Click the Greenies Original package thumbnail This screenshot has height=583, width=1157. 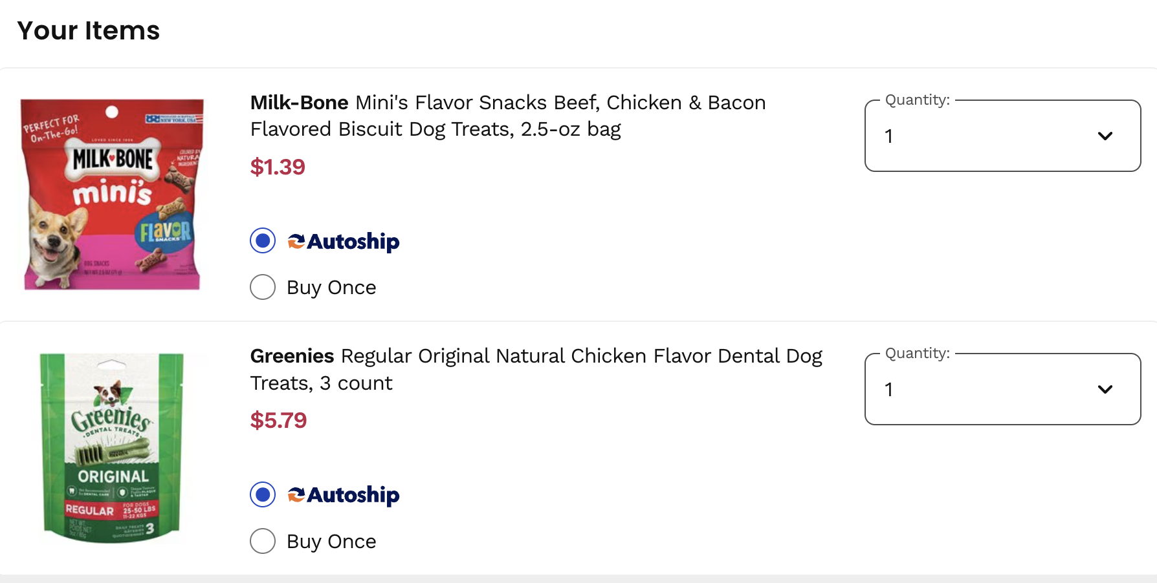click(111, 447)
